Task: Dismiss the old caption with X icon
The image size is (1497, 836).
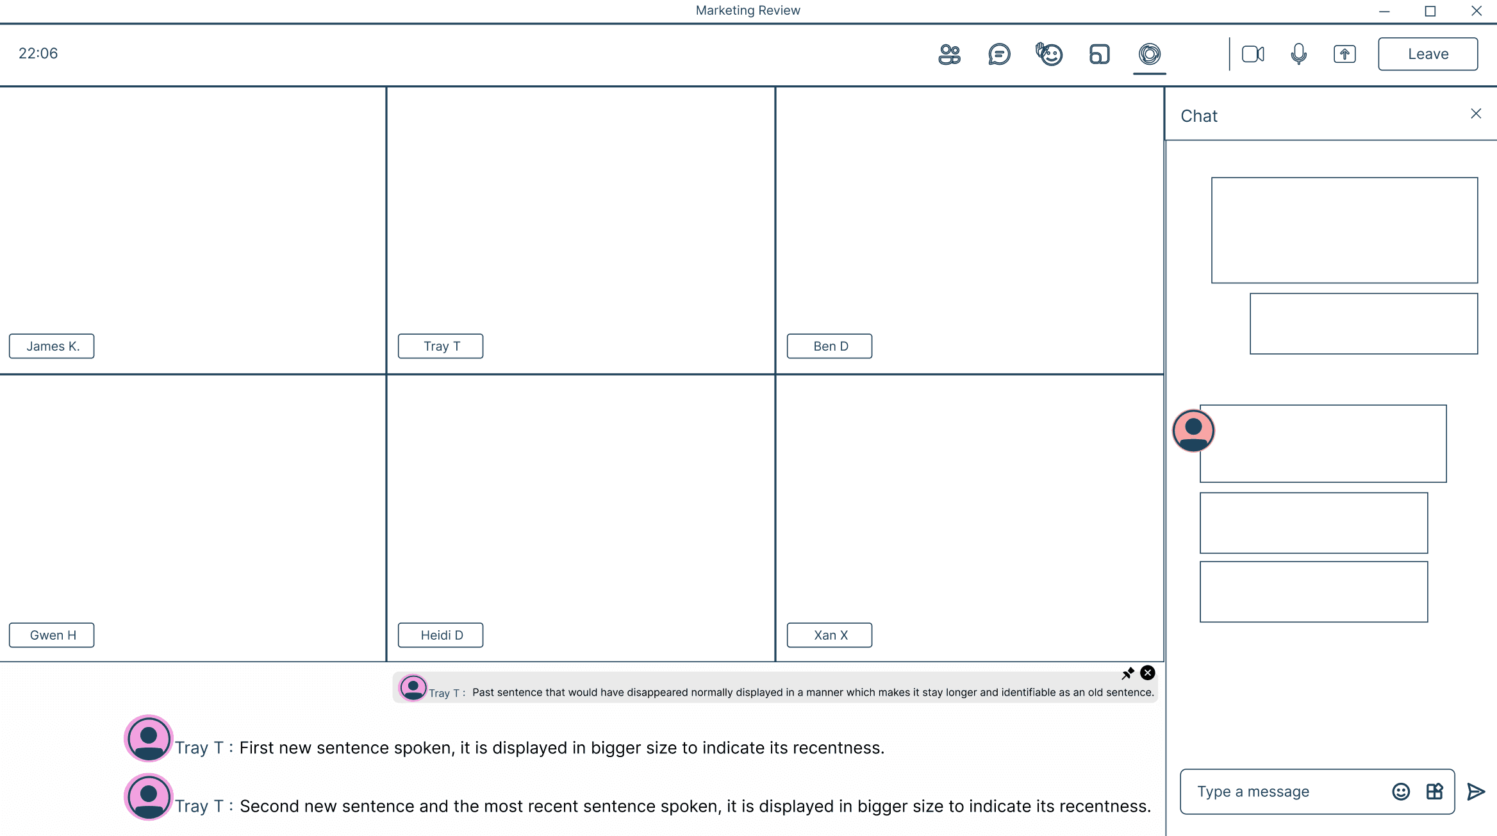Action: (x=1148, y=673)
